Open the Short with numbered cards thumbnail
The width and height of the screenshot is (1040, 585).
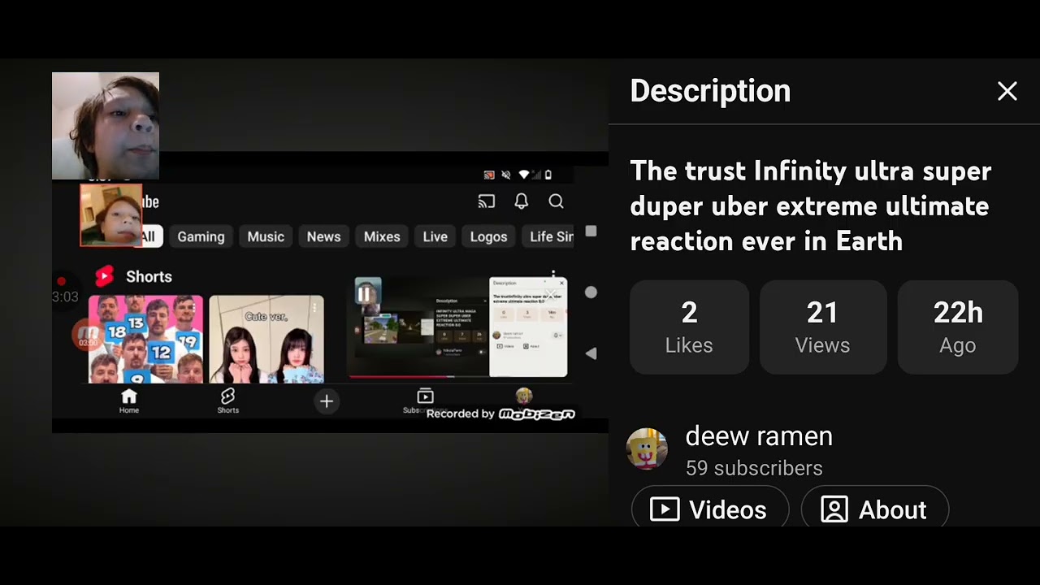pyautogui.click(x=145, y=340)
